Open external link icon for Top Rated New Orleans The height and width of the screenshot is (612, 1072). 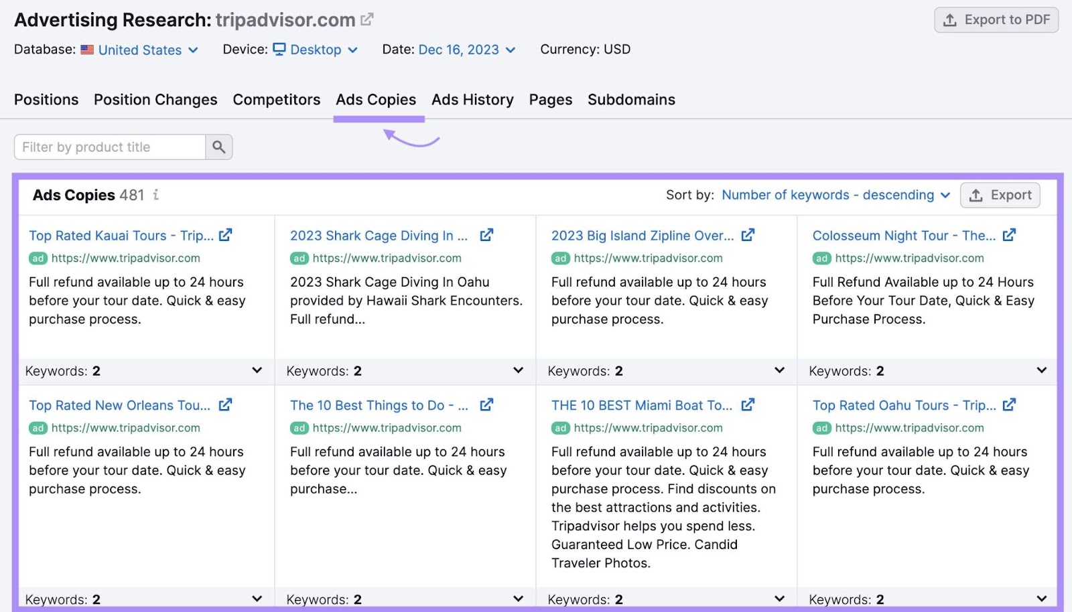click(225, 404)
